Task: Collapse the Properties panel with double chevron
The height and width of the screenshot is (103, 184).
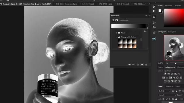Action: 146,16
